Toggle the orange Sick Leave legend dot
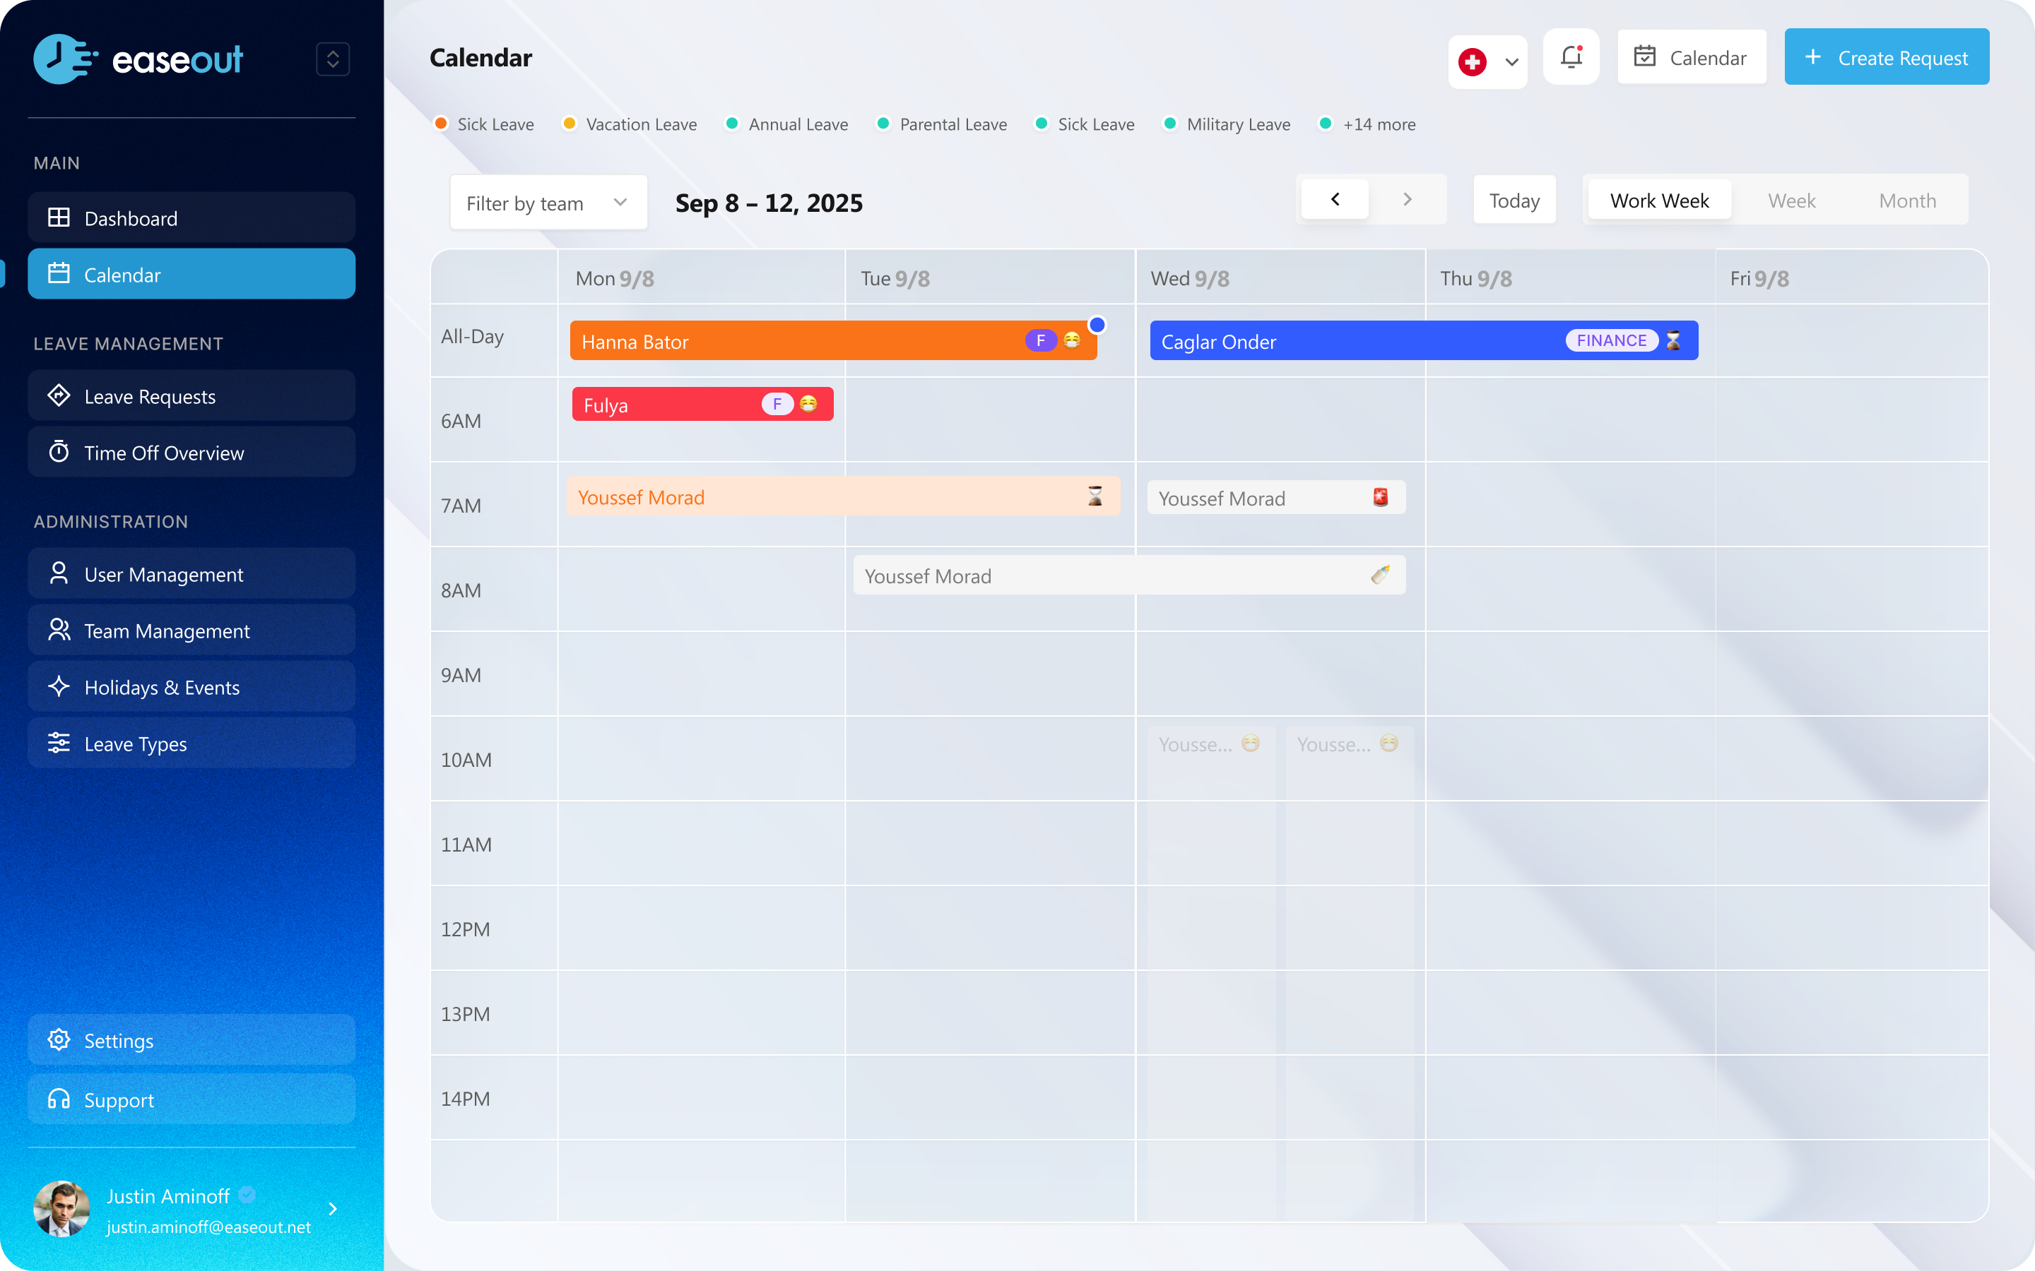 tap(441, 124)
